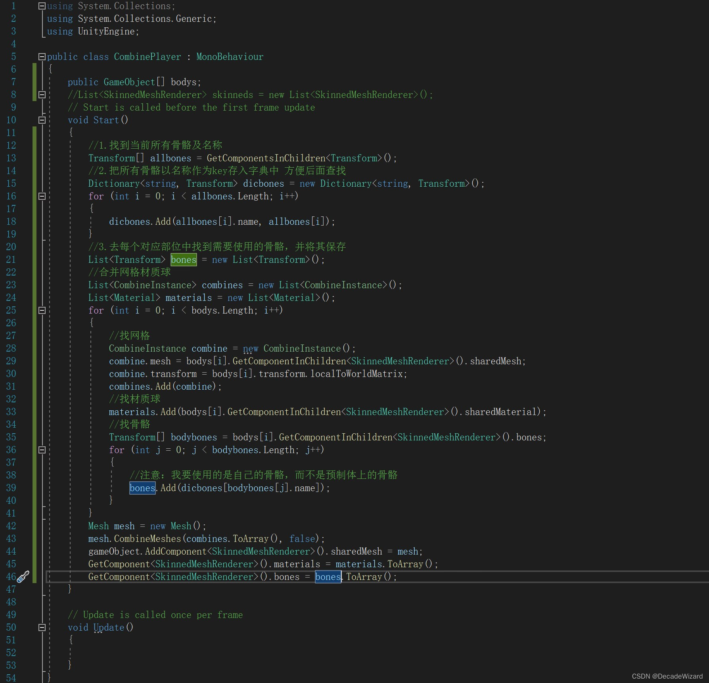Click the Update method name on line 50
709x683 pixels.
coord(109,628)
